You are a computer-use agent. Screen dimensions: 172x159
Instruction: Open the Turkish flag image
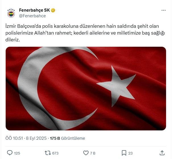pyautogui.click(x=86, y=88)
